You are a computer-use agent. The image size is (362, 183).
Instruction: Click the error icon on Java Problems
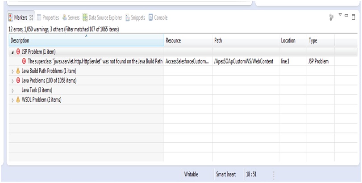(x=18, y=80)
